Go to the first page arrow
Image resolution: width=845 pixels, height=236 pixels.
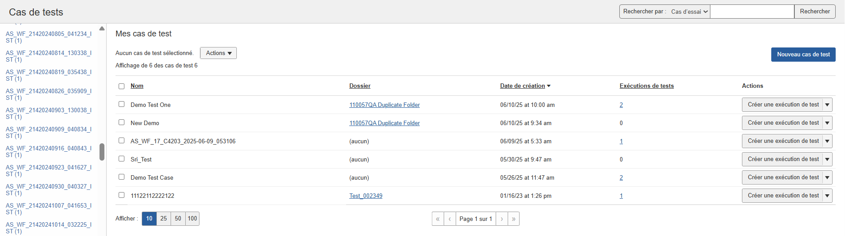(x=438, y=219)
